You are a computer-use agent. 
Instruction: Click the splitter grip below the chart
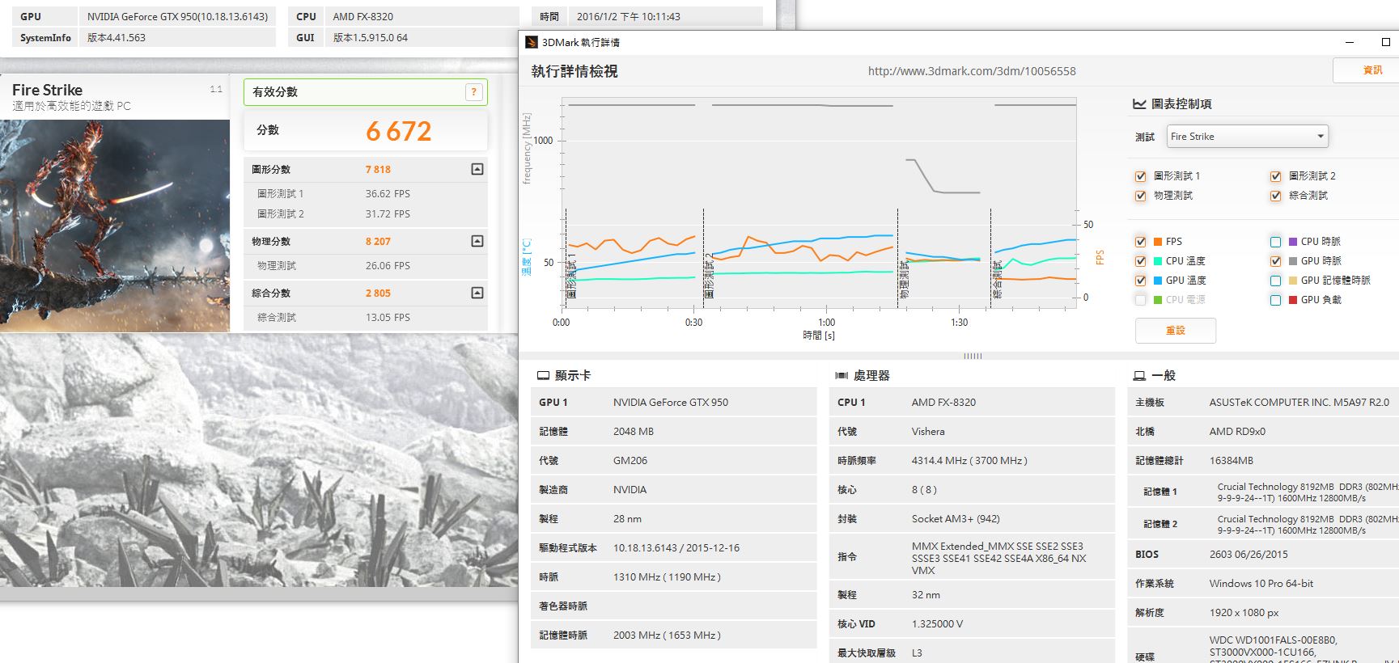[x=973, y=356]
